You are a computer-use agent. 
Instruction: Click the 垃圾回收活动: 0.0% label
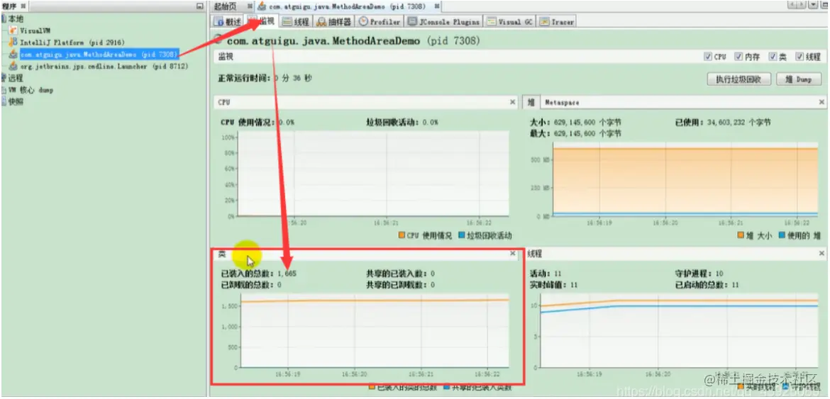coord(402,122)
